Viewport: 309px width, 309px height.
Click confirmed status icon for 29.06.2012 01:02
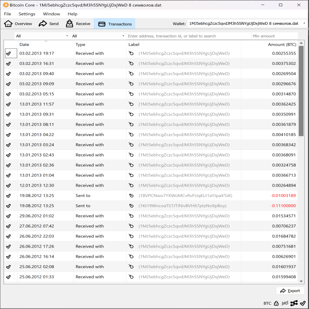point(8,216)
